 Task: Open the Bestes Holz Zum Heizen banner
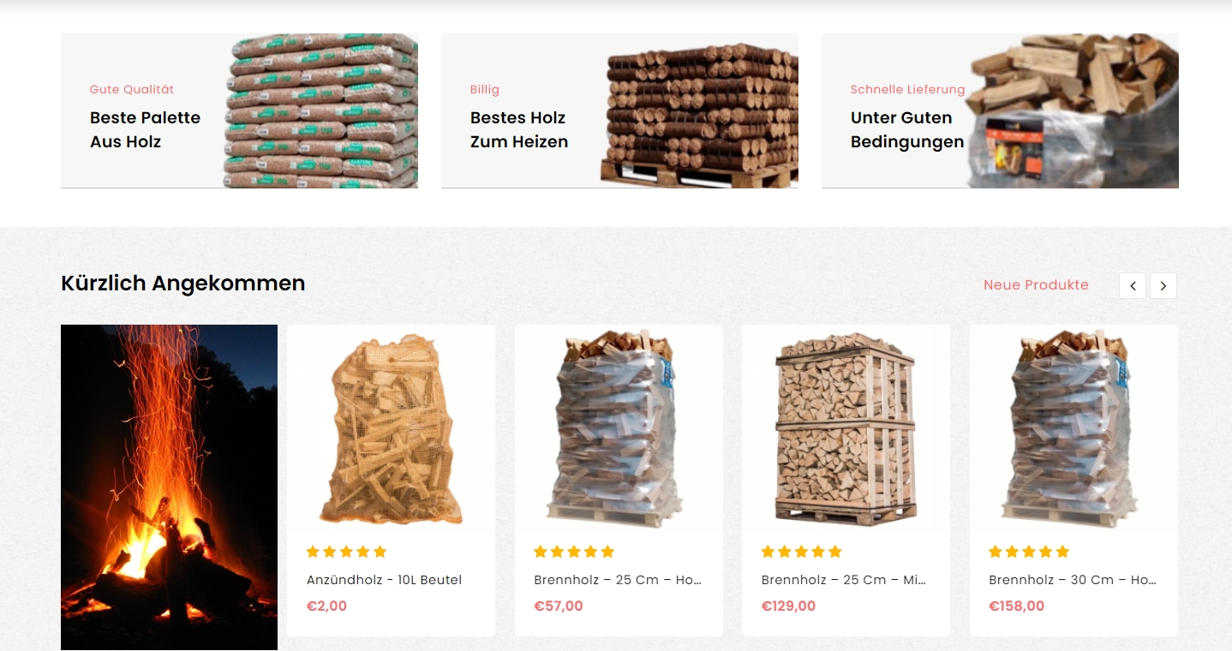point(619,110)
